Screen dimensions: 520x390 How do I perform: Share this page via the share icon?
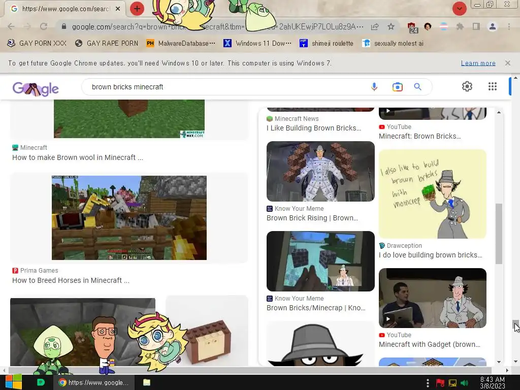click(375, 26)
